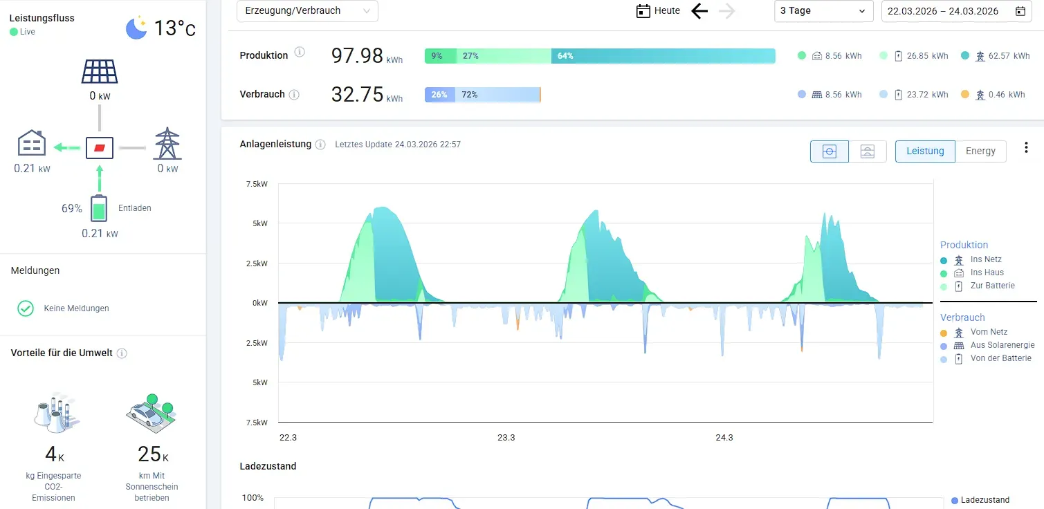Select the Leistung tab
This screenshot has height=509, width=1044.
[925, 151]
